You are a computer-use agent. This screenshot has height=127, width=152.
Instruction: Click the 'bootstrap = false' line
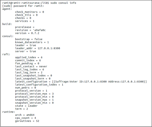coord(29,39)
